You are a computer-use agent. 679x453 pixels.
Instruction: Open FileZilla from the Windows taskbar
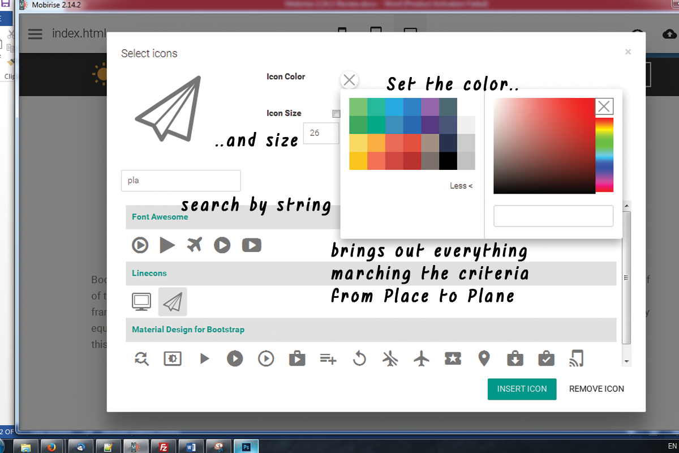tap(164, 446)
